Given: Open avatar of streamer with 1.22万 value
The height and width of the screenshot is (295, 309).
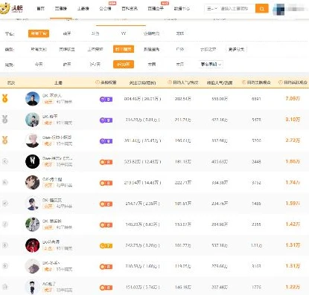Looking at the screenshot, I should [33, 288].
